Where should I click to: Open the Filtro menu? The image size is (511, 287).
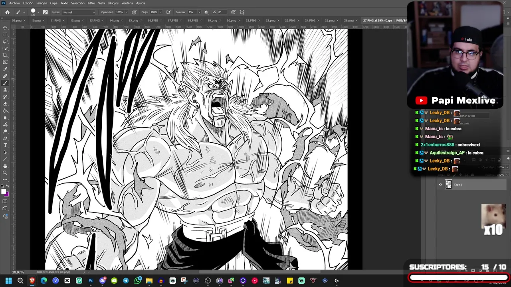point(91,3)
